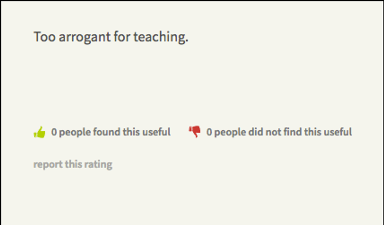Click the red thumbs-down icon
The height and width of the screenshot is (225, 384).
pyautogui.click(x=194, y=132)
